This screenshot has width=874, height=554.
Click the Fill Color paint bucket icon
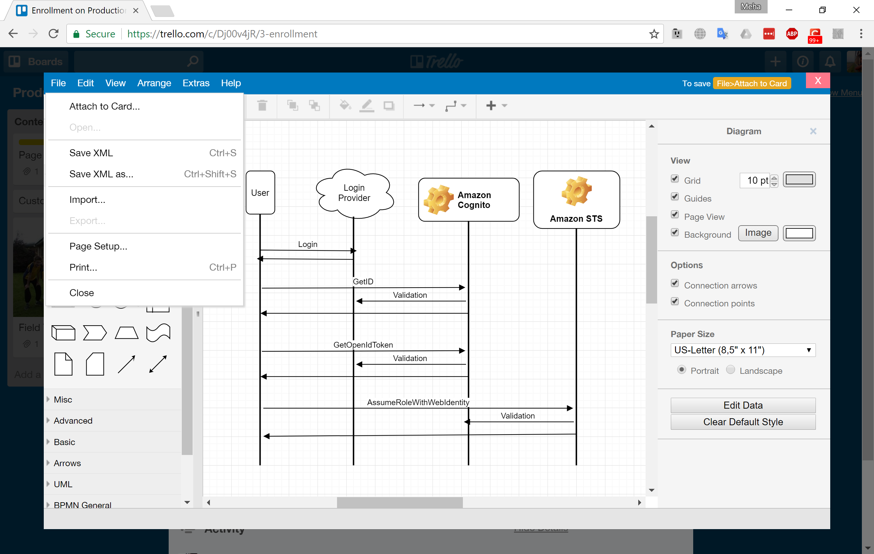(344, 106)
